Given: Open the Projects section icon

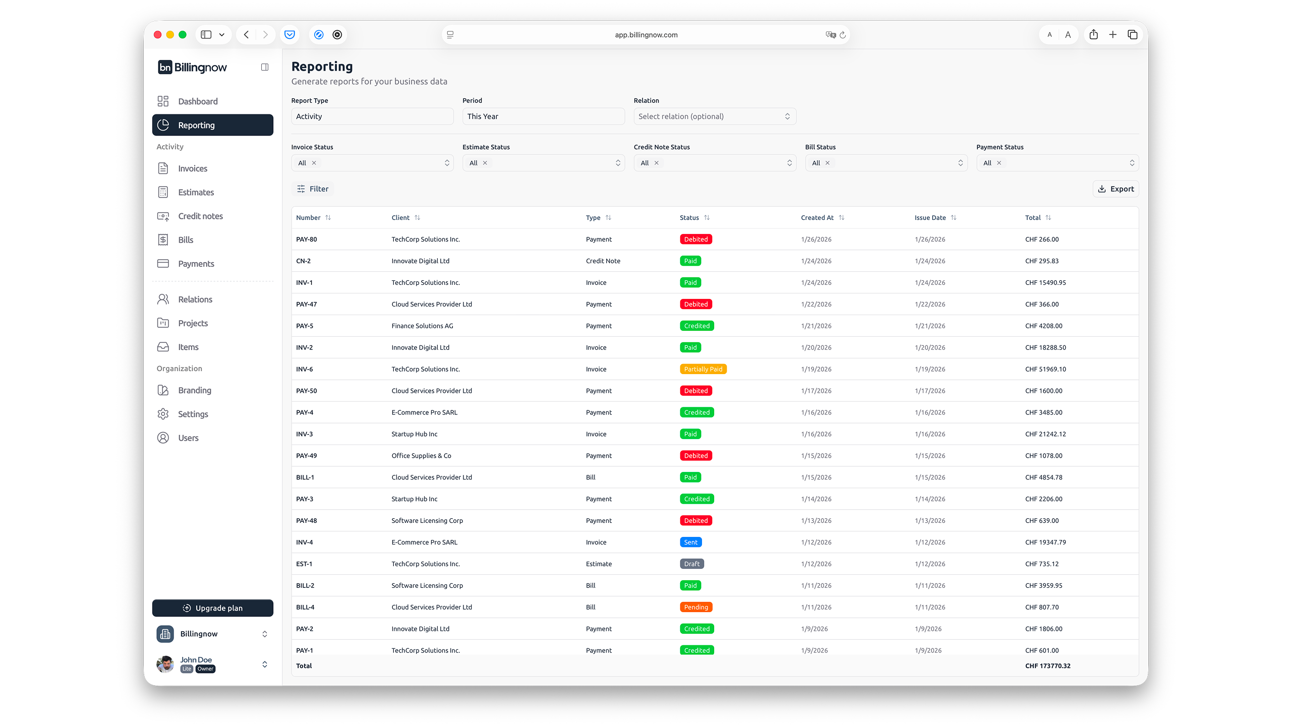Looking at the screenshot, I should (x=163, y=323).
